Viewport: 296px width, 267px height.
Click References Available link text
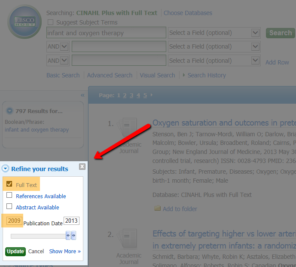[x=41, y=196]
